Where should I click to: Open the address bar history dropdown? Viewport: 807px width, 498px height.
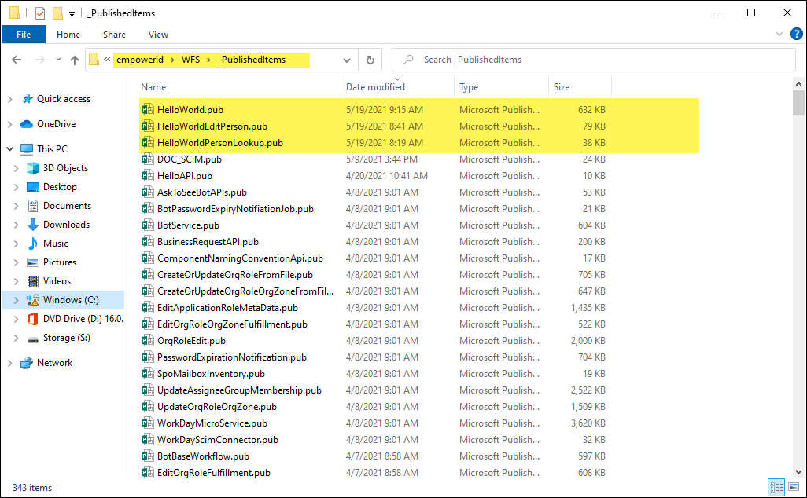click(348, 60)
